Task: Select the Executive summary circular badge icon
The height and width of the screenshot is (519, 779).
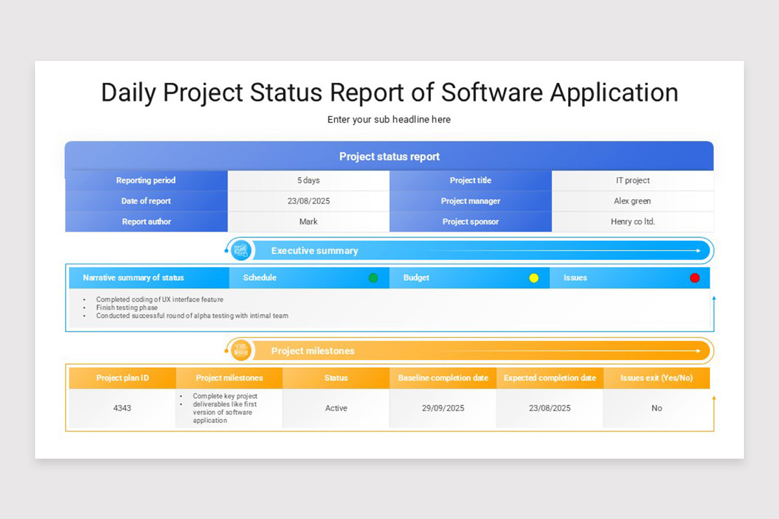Action: pos(240,250)
